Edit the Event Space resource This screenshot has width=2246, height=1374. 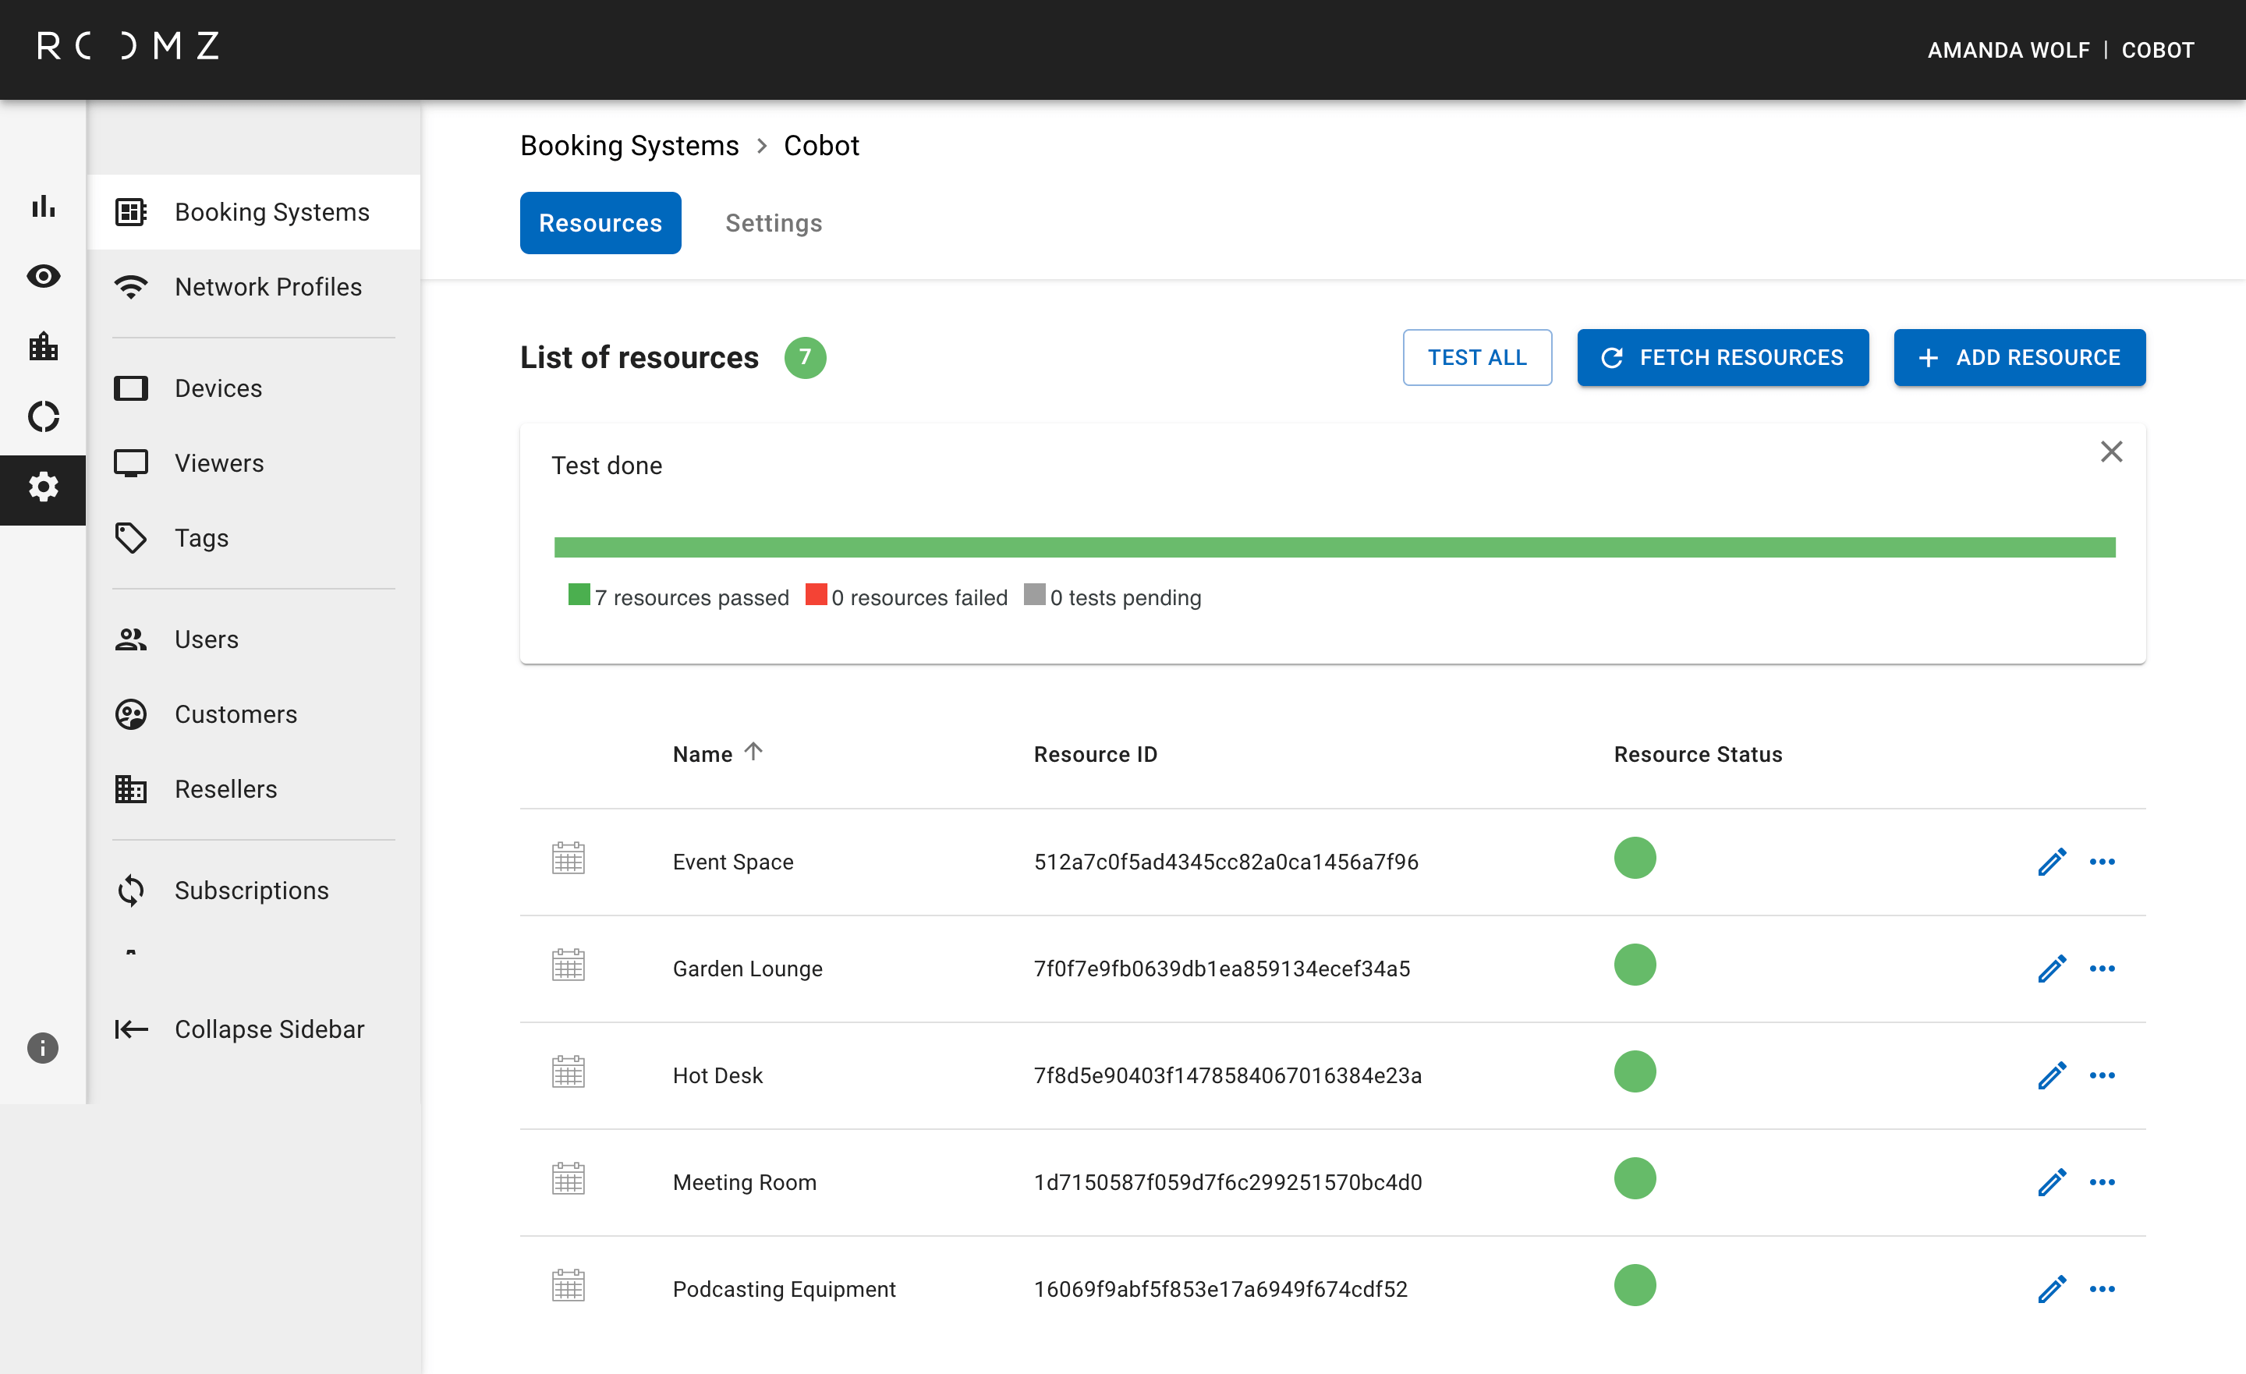2051,862
